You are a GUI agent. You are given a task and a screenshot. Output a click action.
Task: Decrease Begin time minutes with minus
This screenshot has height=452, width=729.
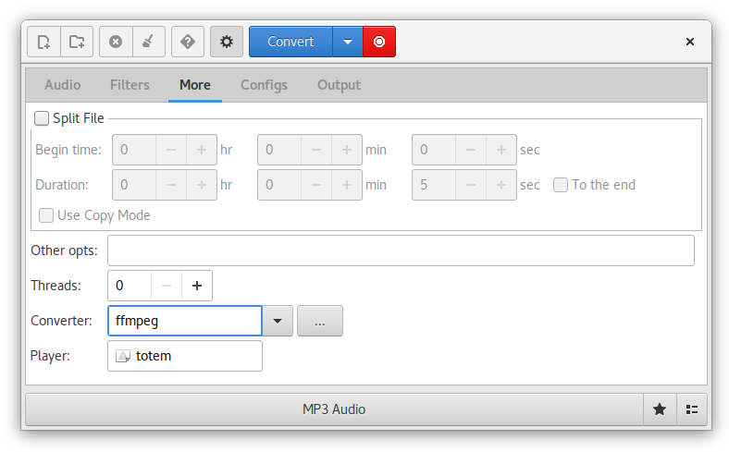(x=316, y=150)
